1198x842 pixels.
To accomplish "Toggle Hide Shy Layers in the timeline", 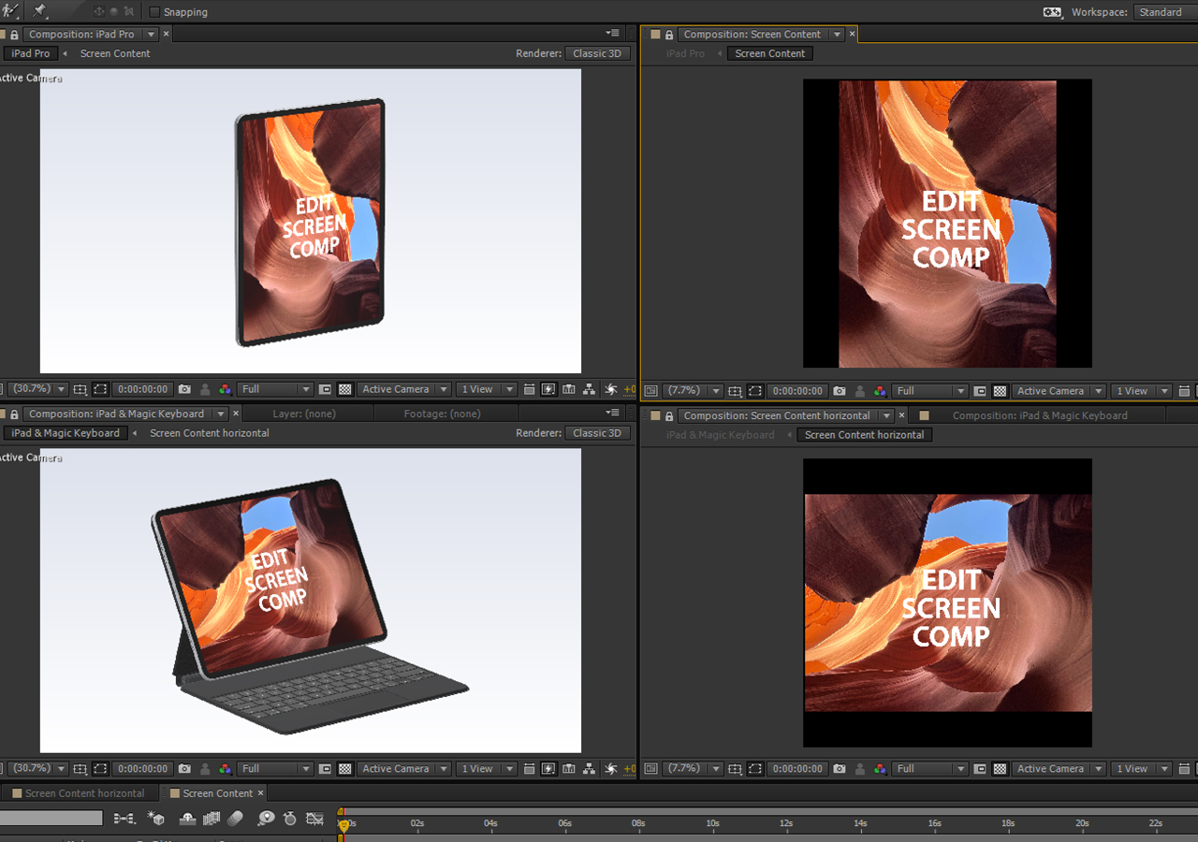I will click(188, 817).
